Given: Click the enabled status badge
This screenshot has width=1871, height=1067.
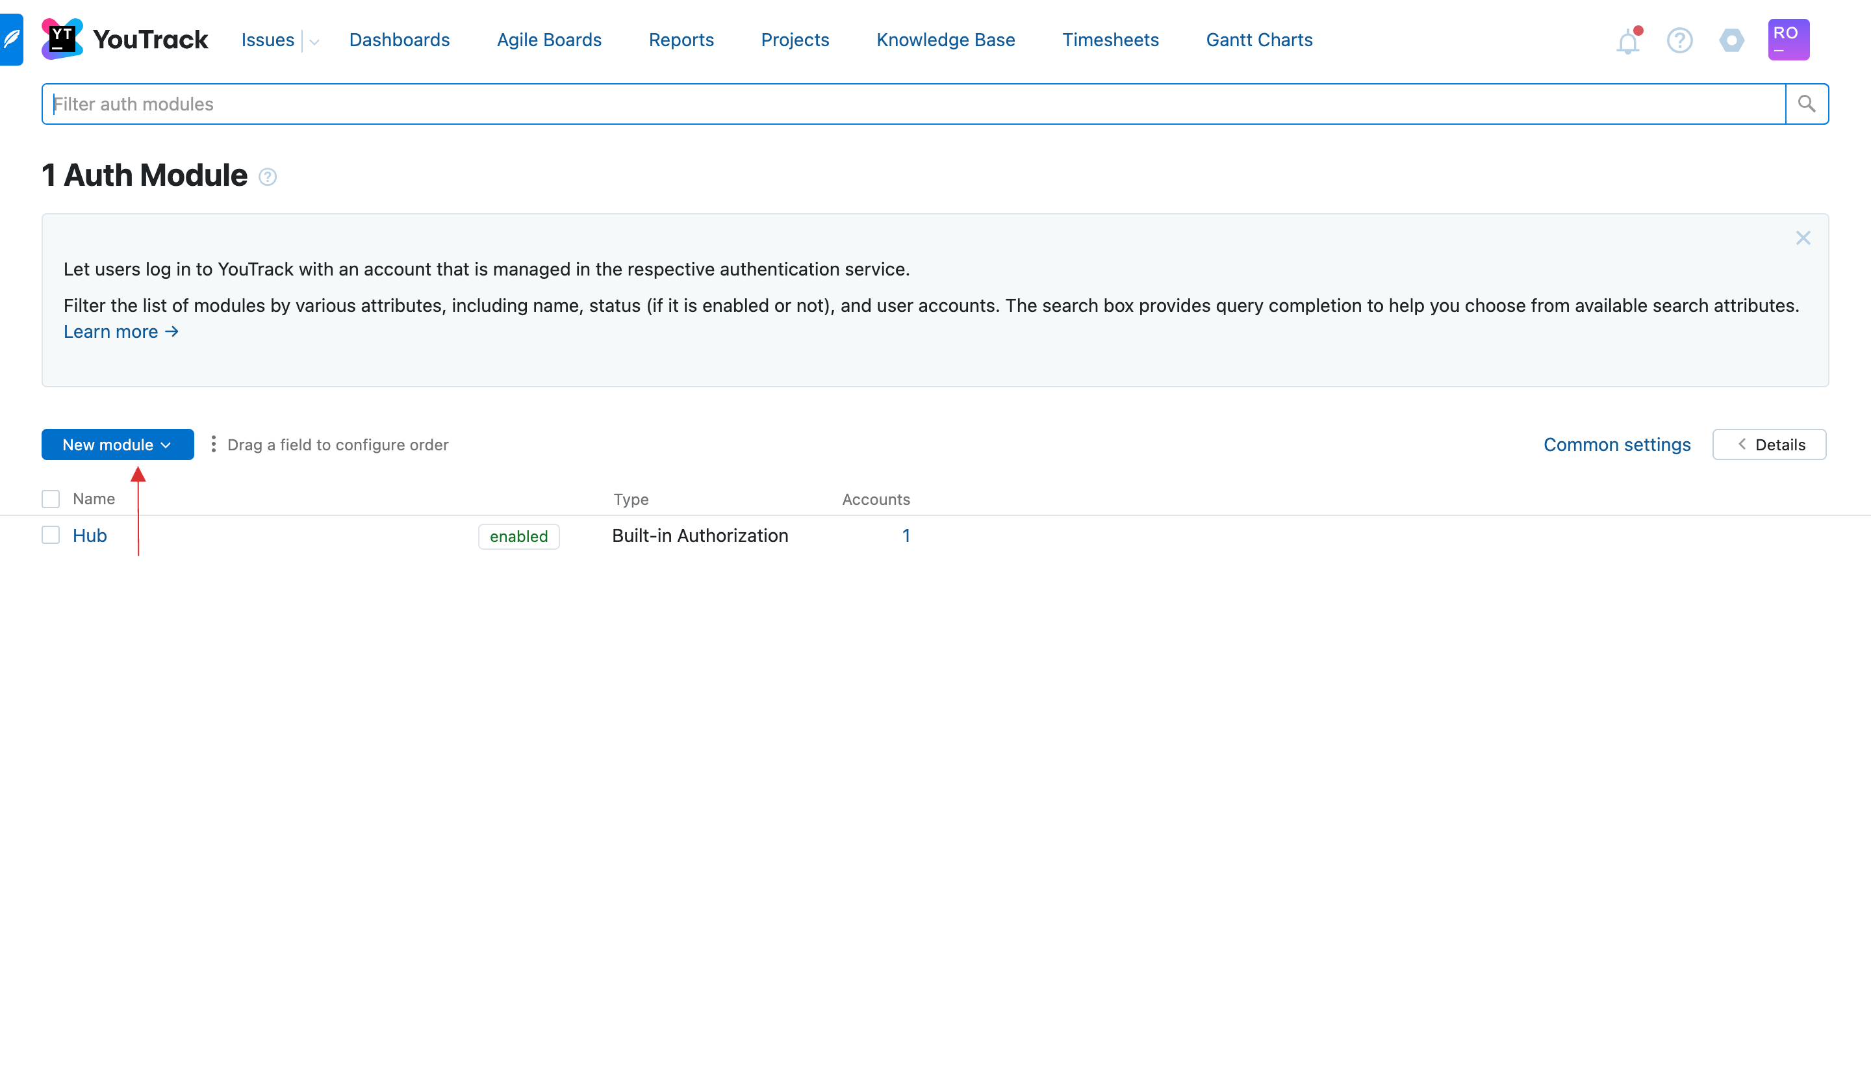Looking at the screenshot, I should [x=518, y=537].
